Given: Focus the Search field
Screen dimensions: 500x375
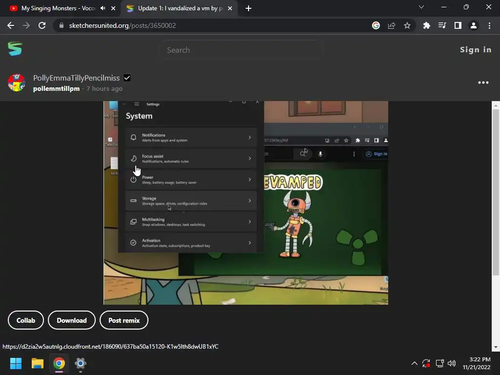Looking at the screenshot, I should click(x=242, y=50).
